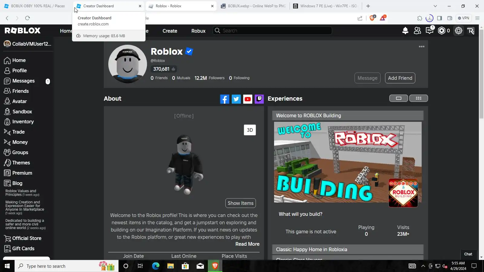The height and width of the screenshot is (272, 484).
Task: Expand the about text with Read More
Action: pyautogui.click(x=247, y=244)
